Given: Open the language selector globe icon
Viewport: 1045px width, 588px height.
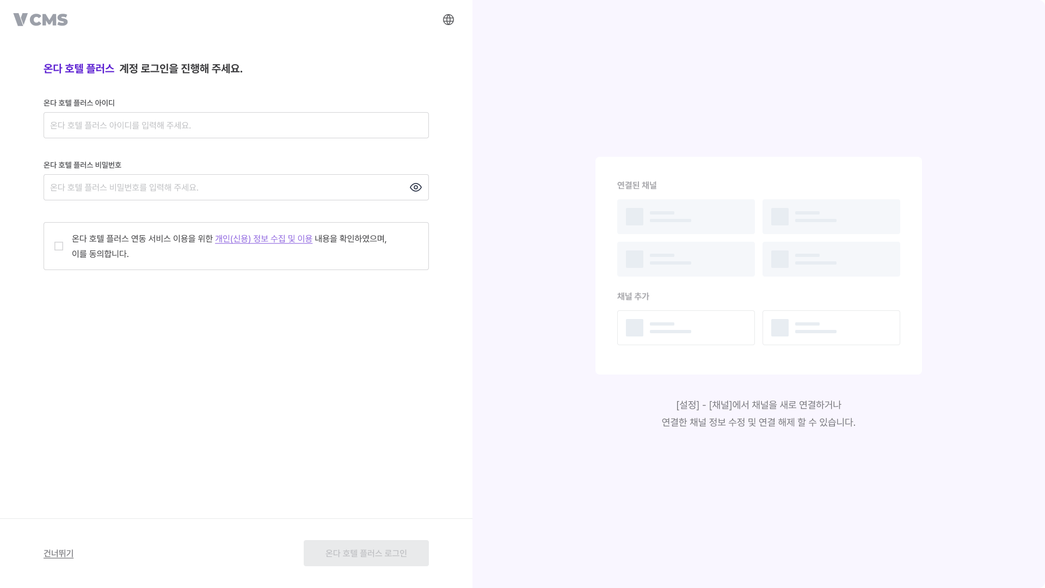Looking at the screenshot, I should [448, 20].
